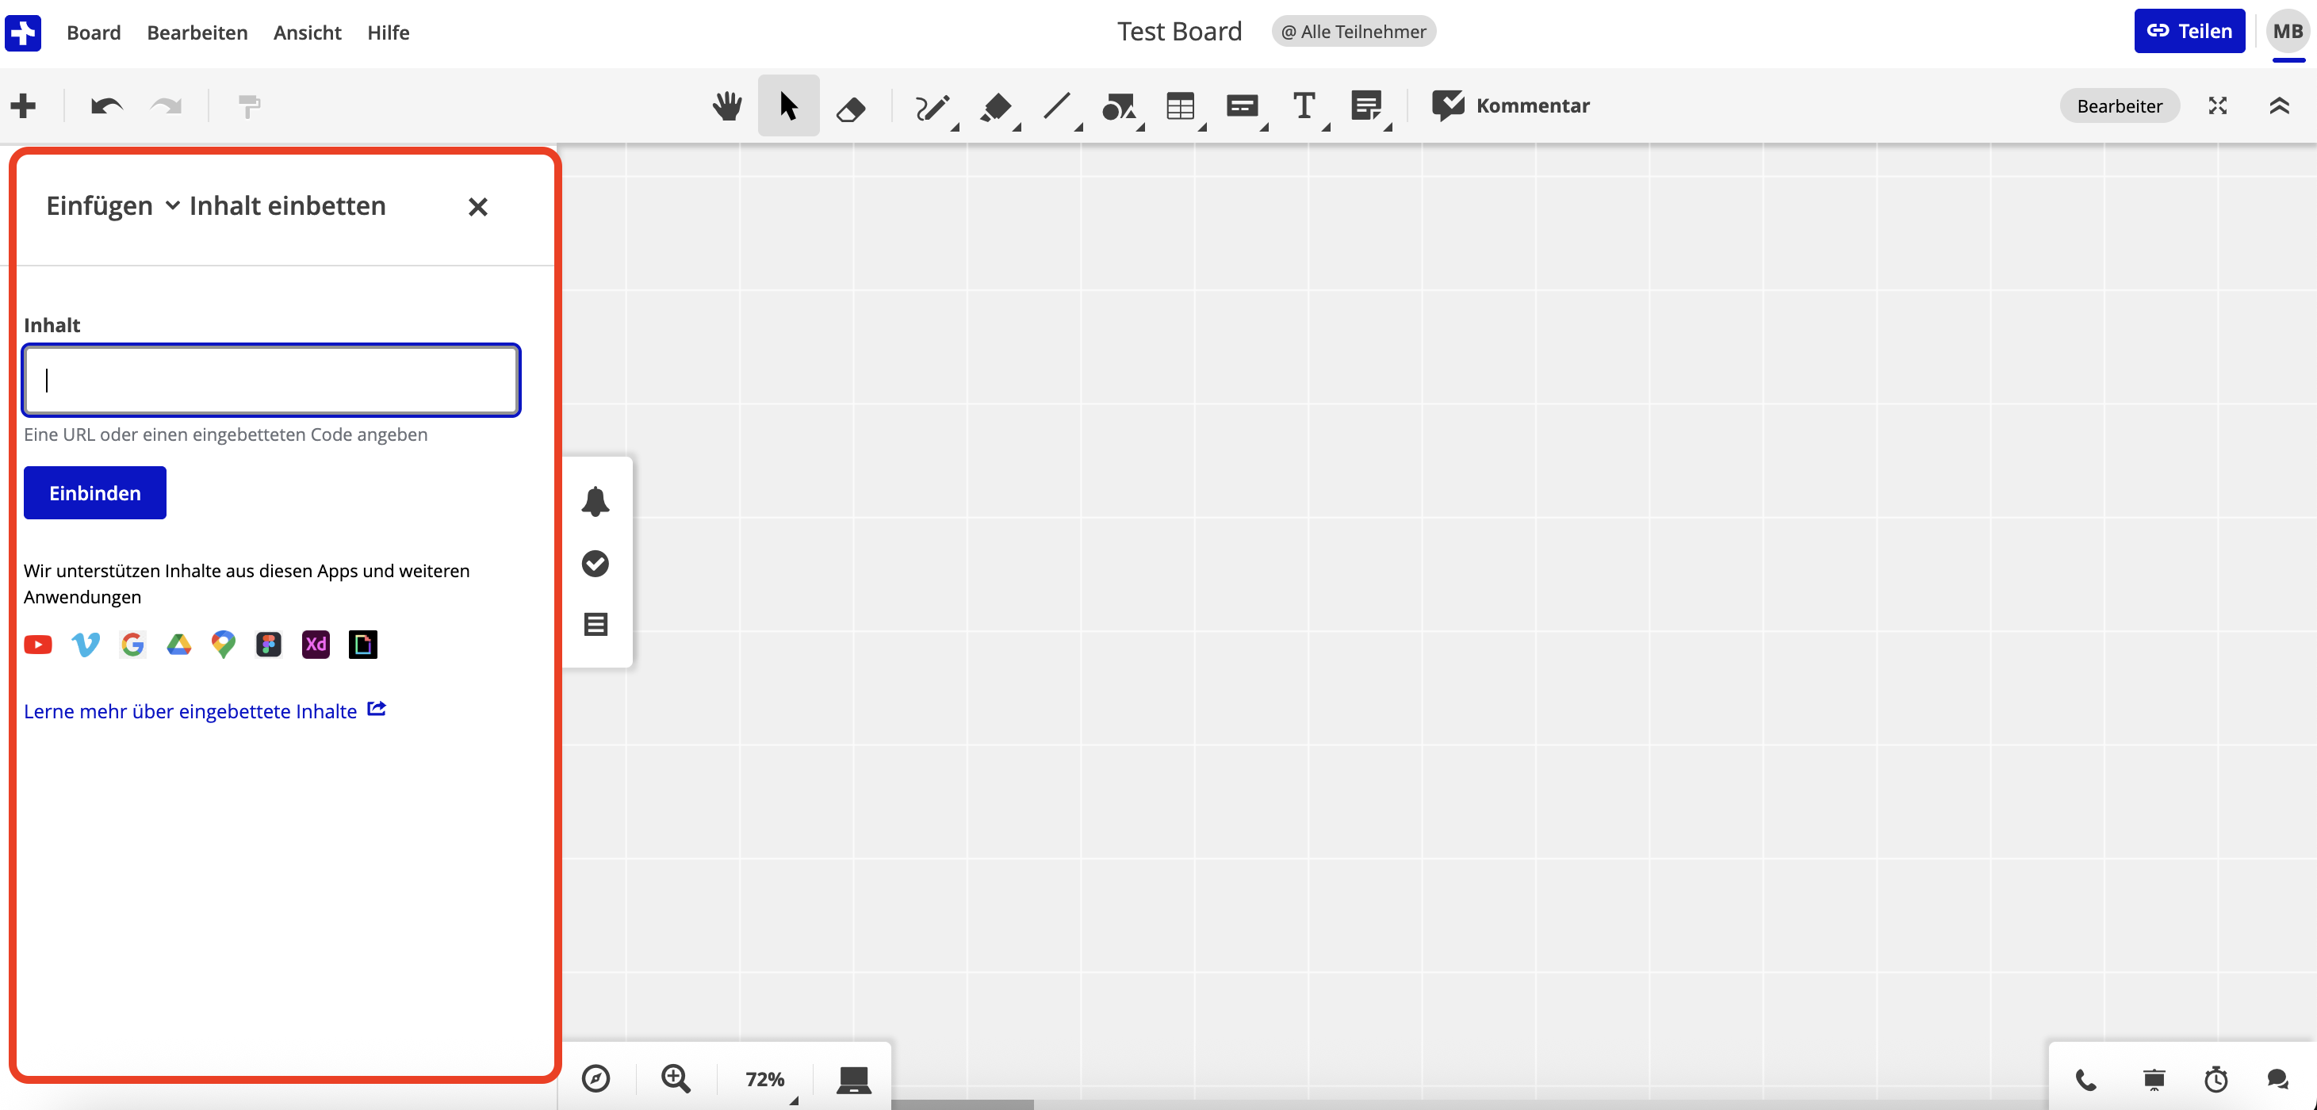Open the Ansicht menu
The height and width of the screenshot is (1110, 2317).
[x=306, y=33]
